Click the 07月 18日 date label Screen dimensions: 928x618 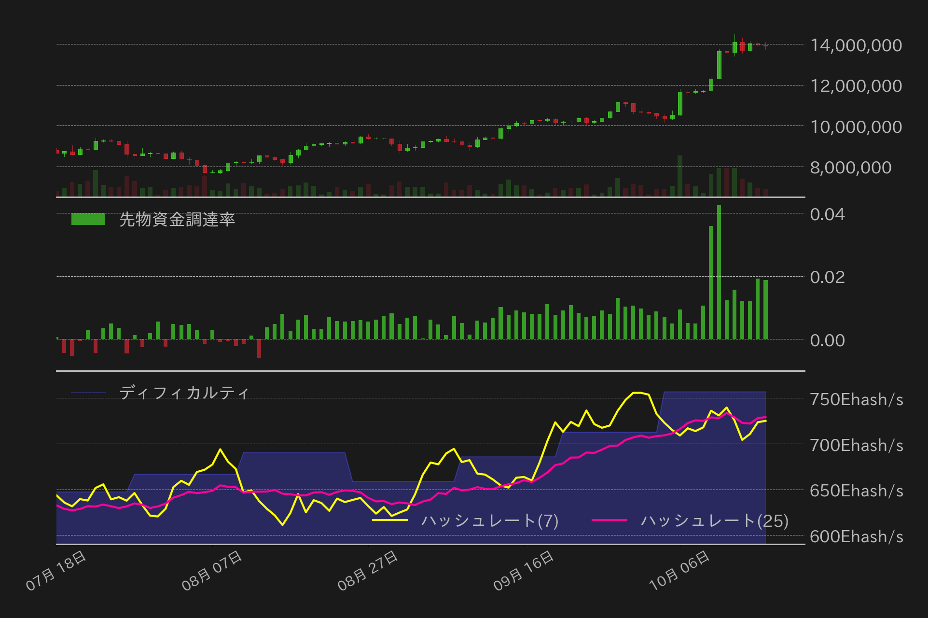click(x=56, y=571)
